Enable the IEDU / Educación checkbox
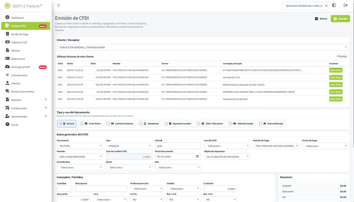This screenshot has height=202, width=354. coord(198,123)
